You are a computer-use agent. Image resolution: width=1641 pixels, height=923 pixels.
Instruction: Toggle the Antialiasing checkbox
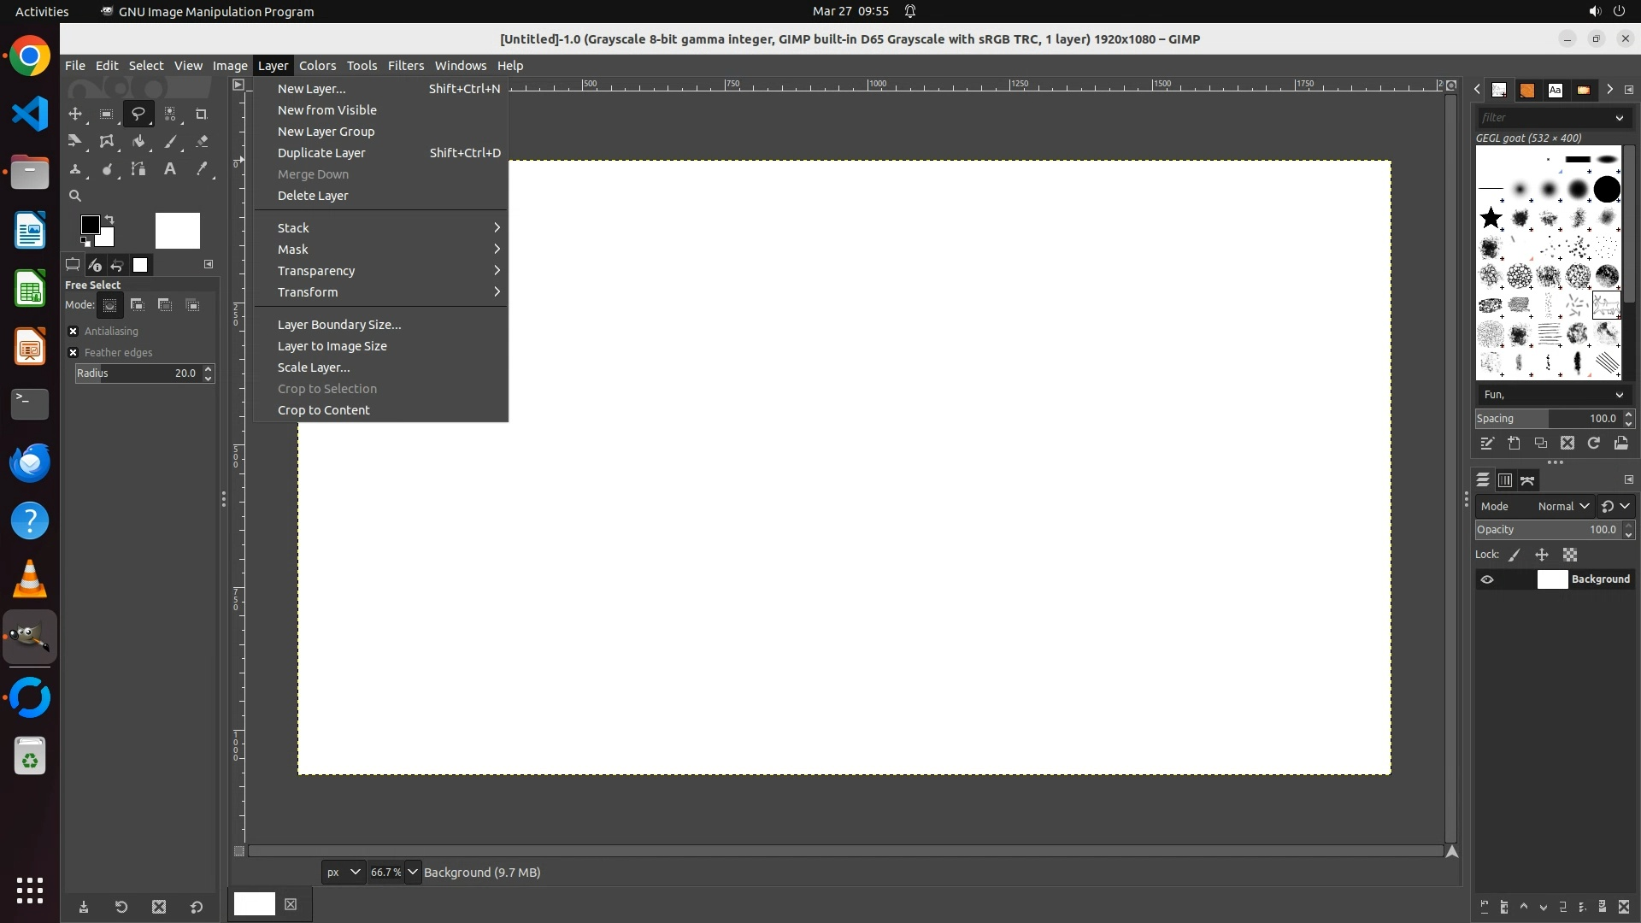74,332
